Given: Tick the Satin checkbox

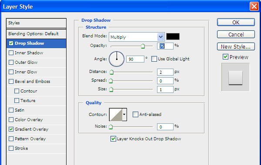Looking at the screenshot, I should point(11,110).
